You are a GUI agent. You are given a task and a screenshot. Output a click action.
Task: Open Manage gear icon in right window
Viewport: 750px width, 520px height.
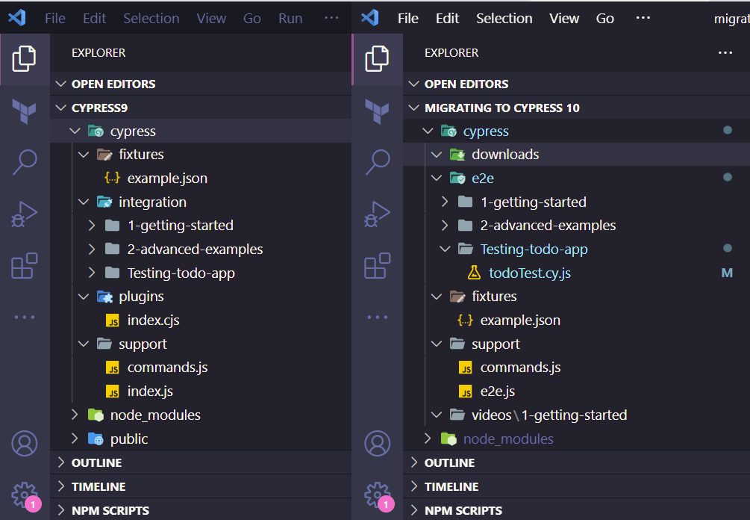376,494
